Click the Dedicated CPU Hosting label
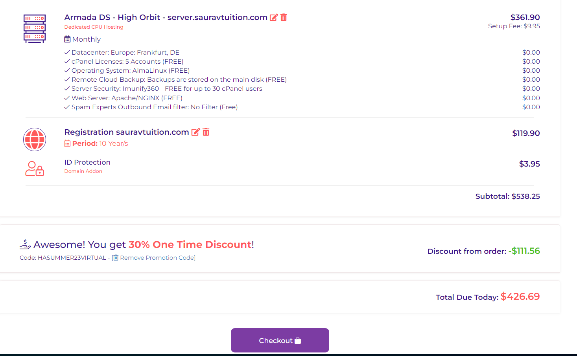577x356 pixels. 94,27
